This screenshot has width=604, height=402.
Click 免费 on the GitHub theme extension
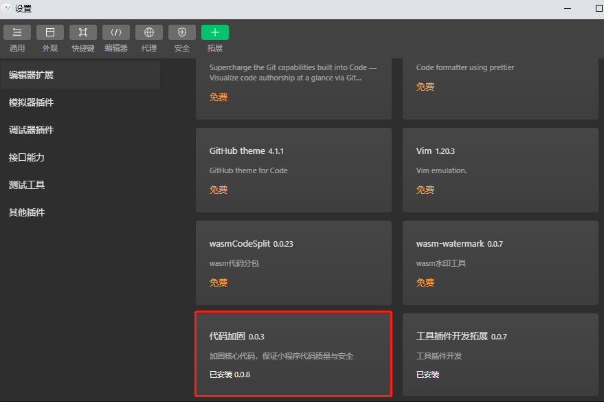(x=218, y=189)
